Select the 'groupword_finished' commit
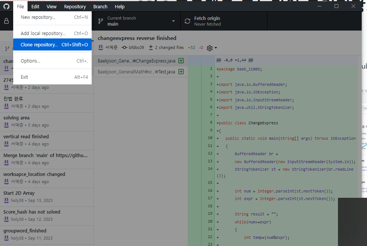This screenshot has width=367, height=246. click(47, 235)
